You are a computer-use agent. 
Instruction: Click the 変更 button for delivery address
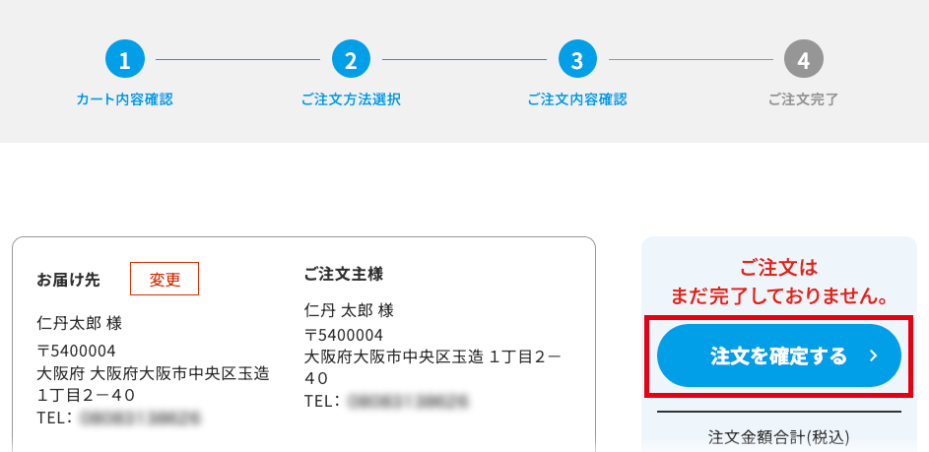(x=165, y=279)
